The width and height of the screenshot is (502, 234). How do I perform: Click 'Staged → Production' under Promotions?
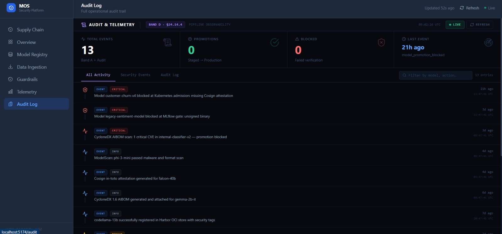point(205,60)
